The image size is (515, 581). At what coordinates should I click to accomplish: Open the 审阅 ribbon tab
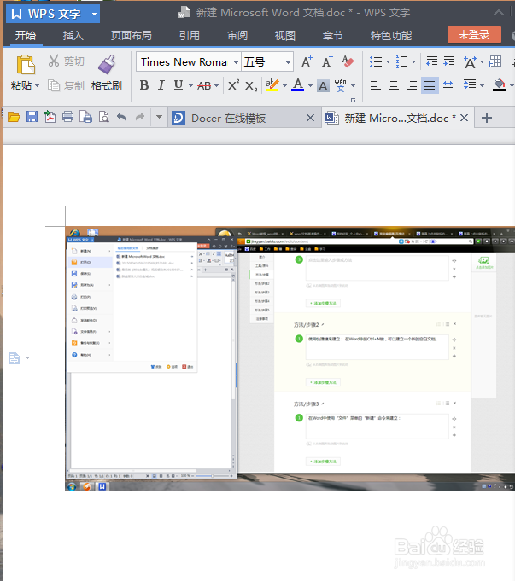click(237, 36)
